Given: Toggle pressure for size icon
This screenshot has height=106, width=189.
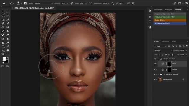Looking at the screenshot, I should (128, 3).
